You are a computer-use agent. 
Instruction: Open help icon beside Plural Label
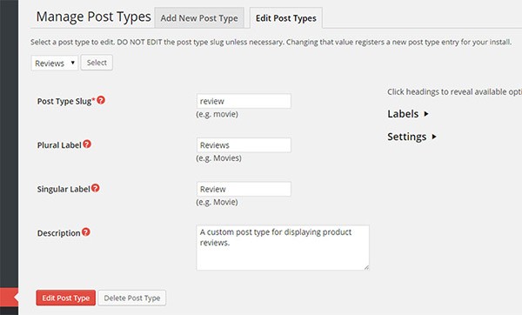[87, 144]
